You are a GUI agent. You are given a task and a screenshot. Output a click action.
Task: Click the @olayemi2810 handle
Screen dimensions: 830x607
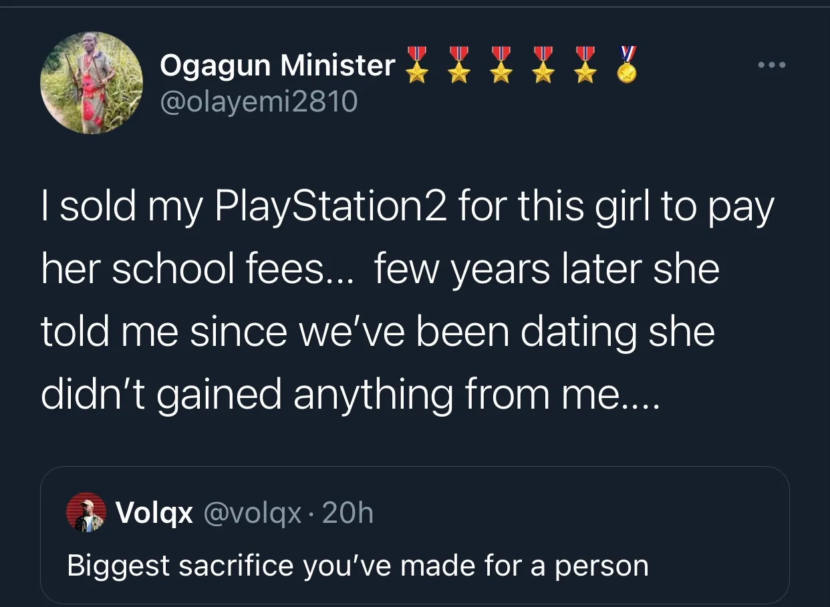click(x=259, y=102)
